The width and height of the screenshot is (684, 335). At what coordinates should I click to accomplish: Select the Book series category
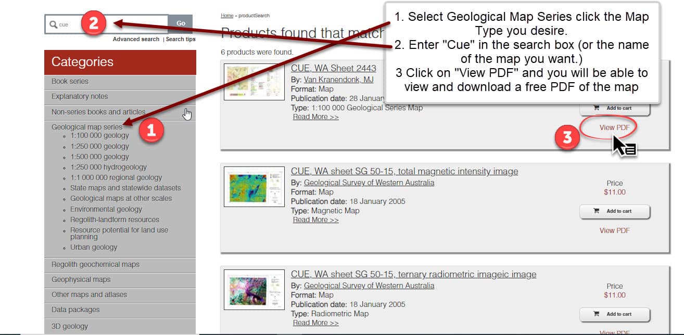(x=120, y=82)
